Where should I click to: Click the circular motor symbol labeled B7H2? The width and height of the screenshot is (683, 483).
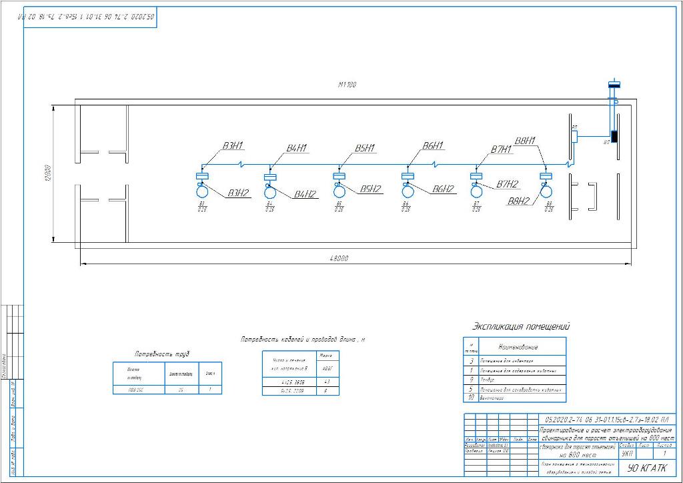pyautogui.click(x=476, y=191)
